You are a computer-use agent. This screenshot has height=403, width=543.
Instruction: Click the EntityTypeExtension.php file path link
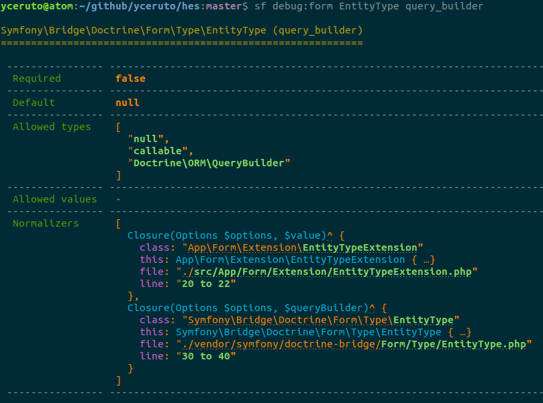pos(327,272)
